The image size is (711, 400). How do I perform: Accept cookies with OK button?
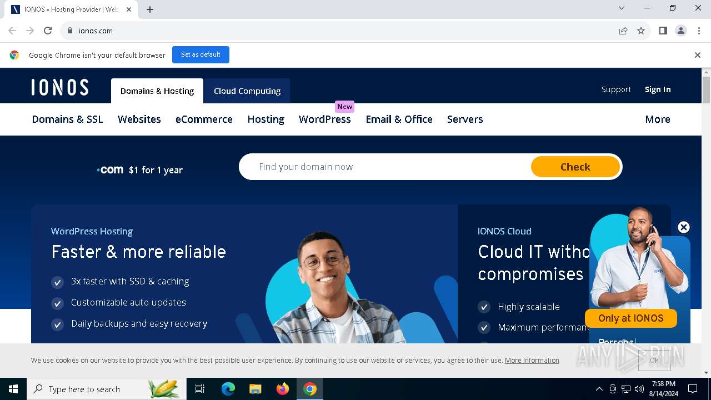[654, 360]
